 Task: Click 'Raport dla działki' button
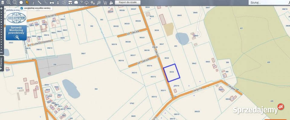(x=127, y=2)
